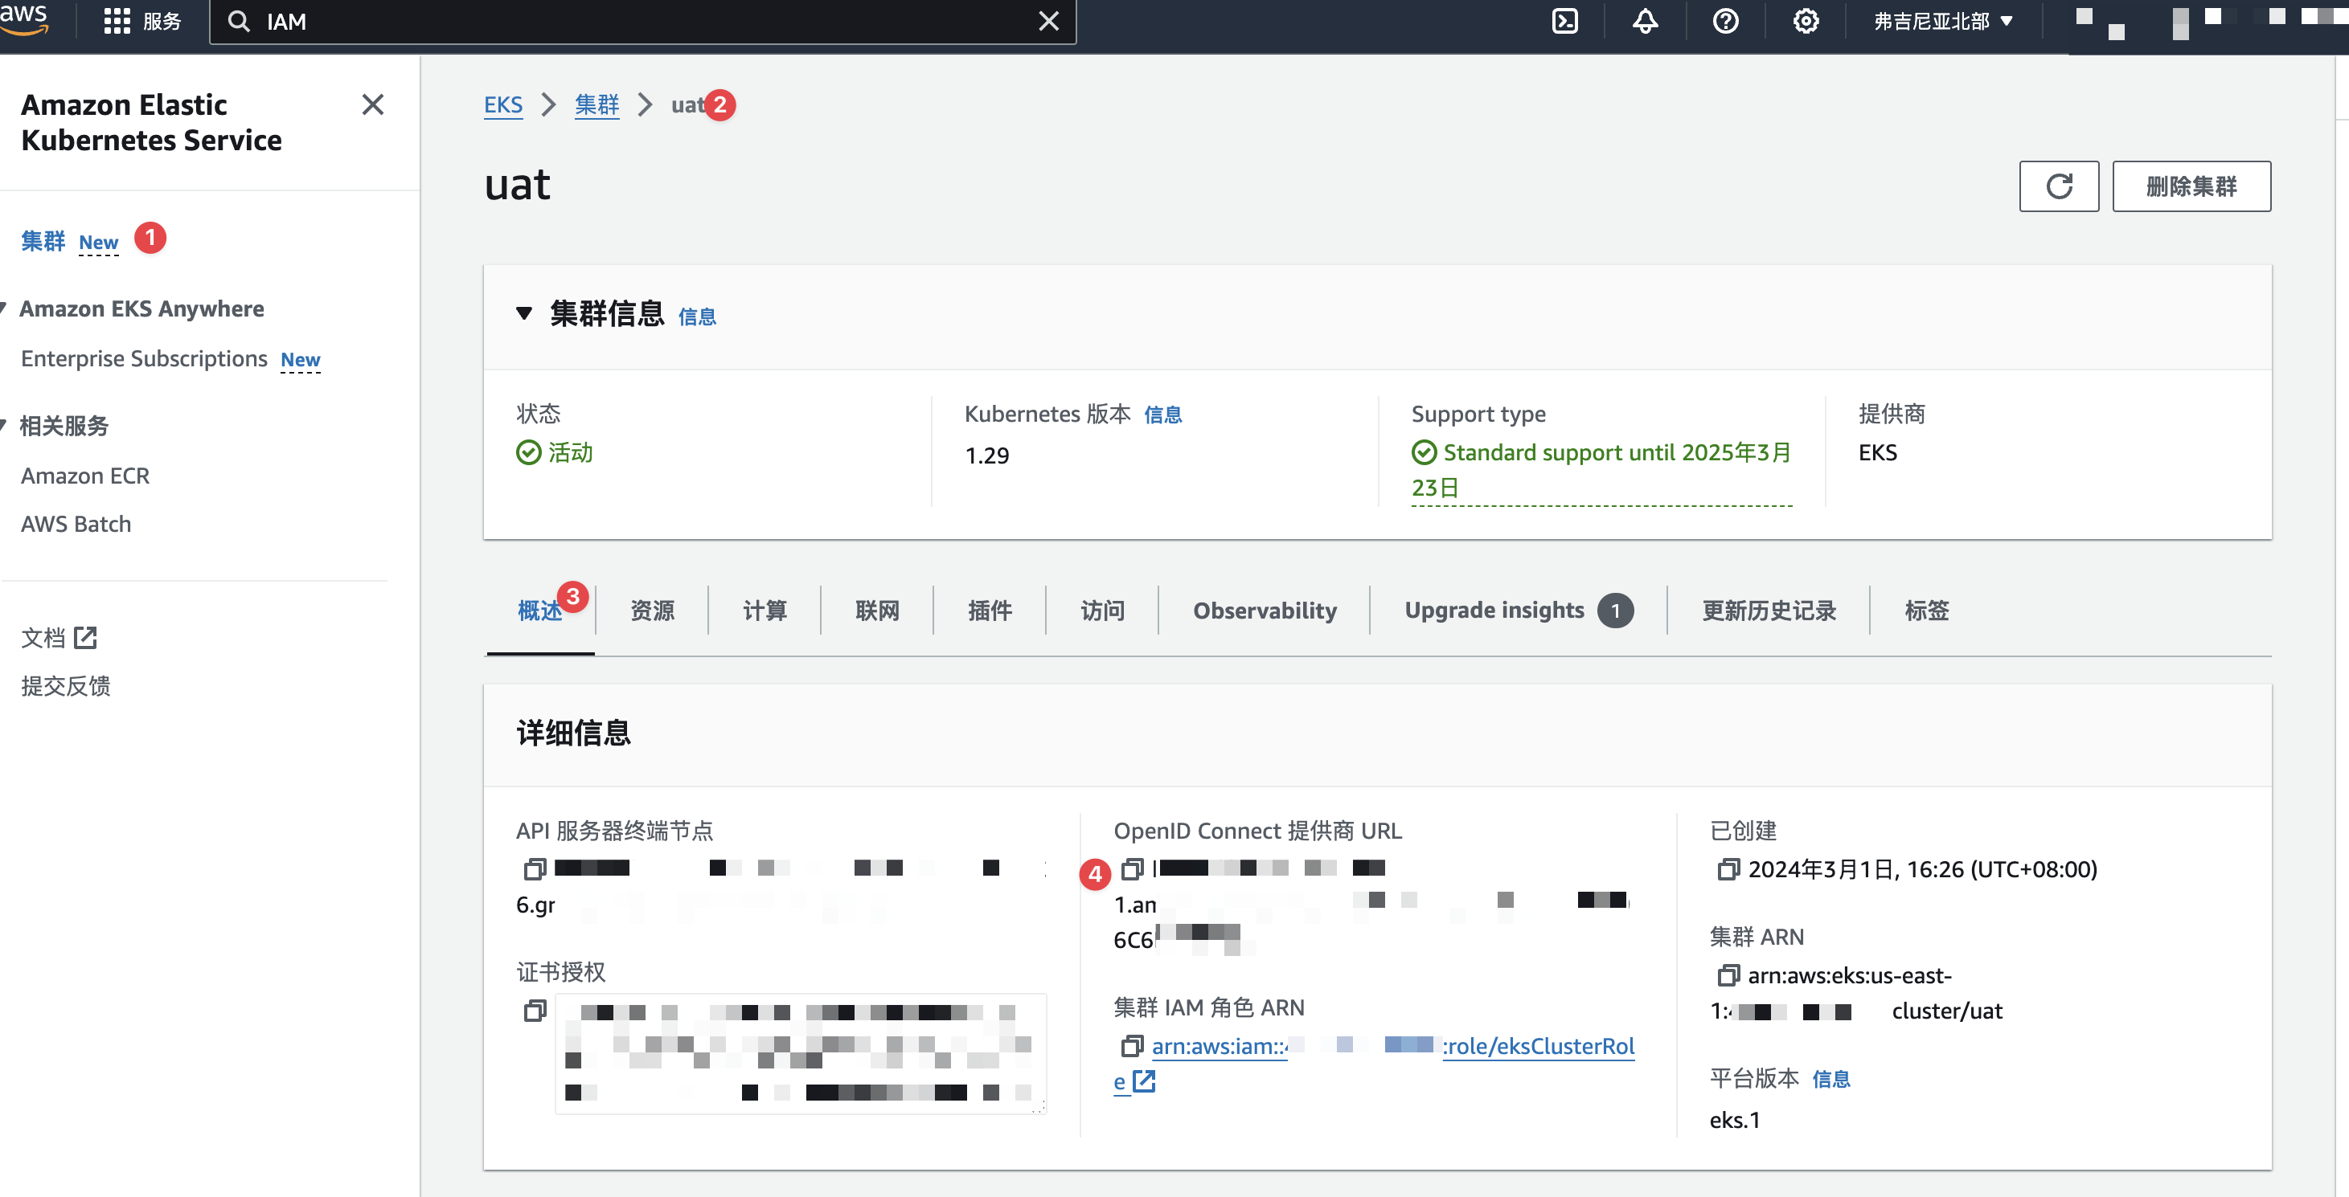
Task: Open 信息 link next to Kubernetes 版本
Action: tap(1162, 415)
